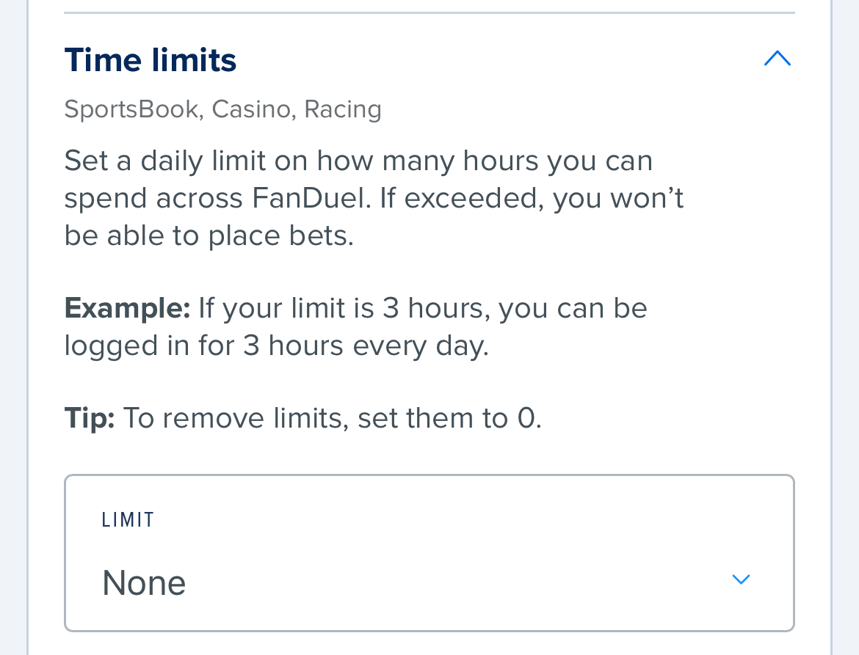Click the Time limits heading
This screenshot has width=859, height=655.
[150, 59]
